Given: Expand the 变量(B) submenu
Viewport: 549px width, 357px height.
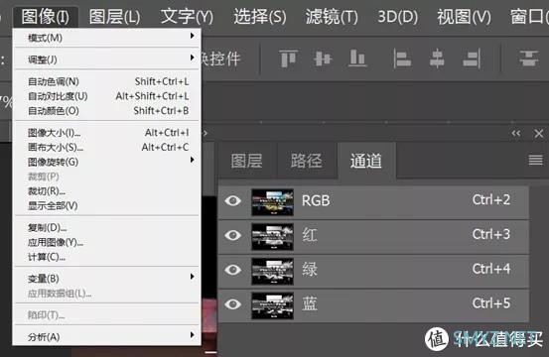Looking at the screenshot, I should [107, 279].
